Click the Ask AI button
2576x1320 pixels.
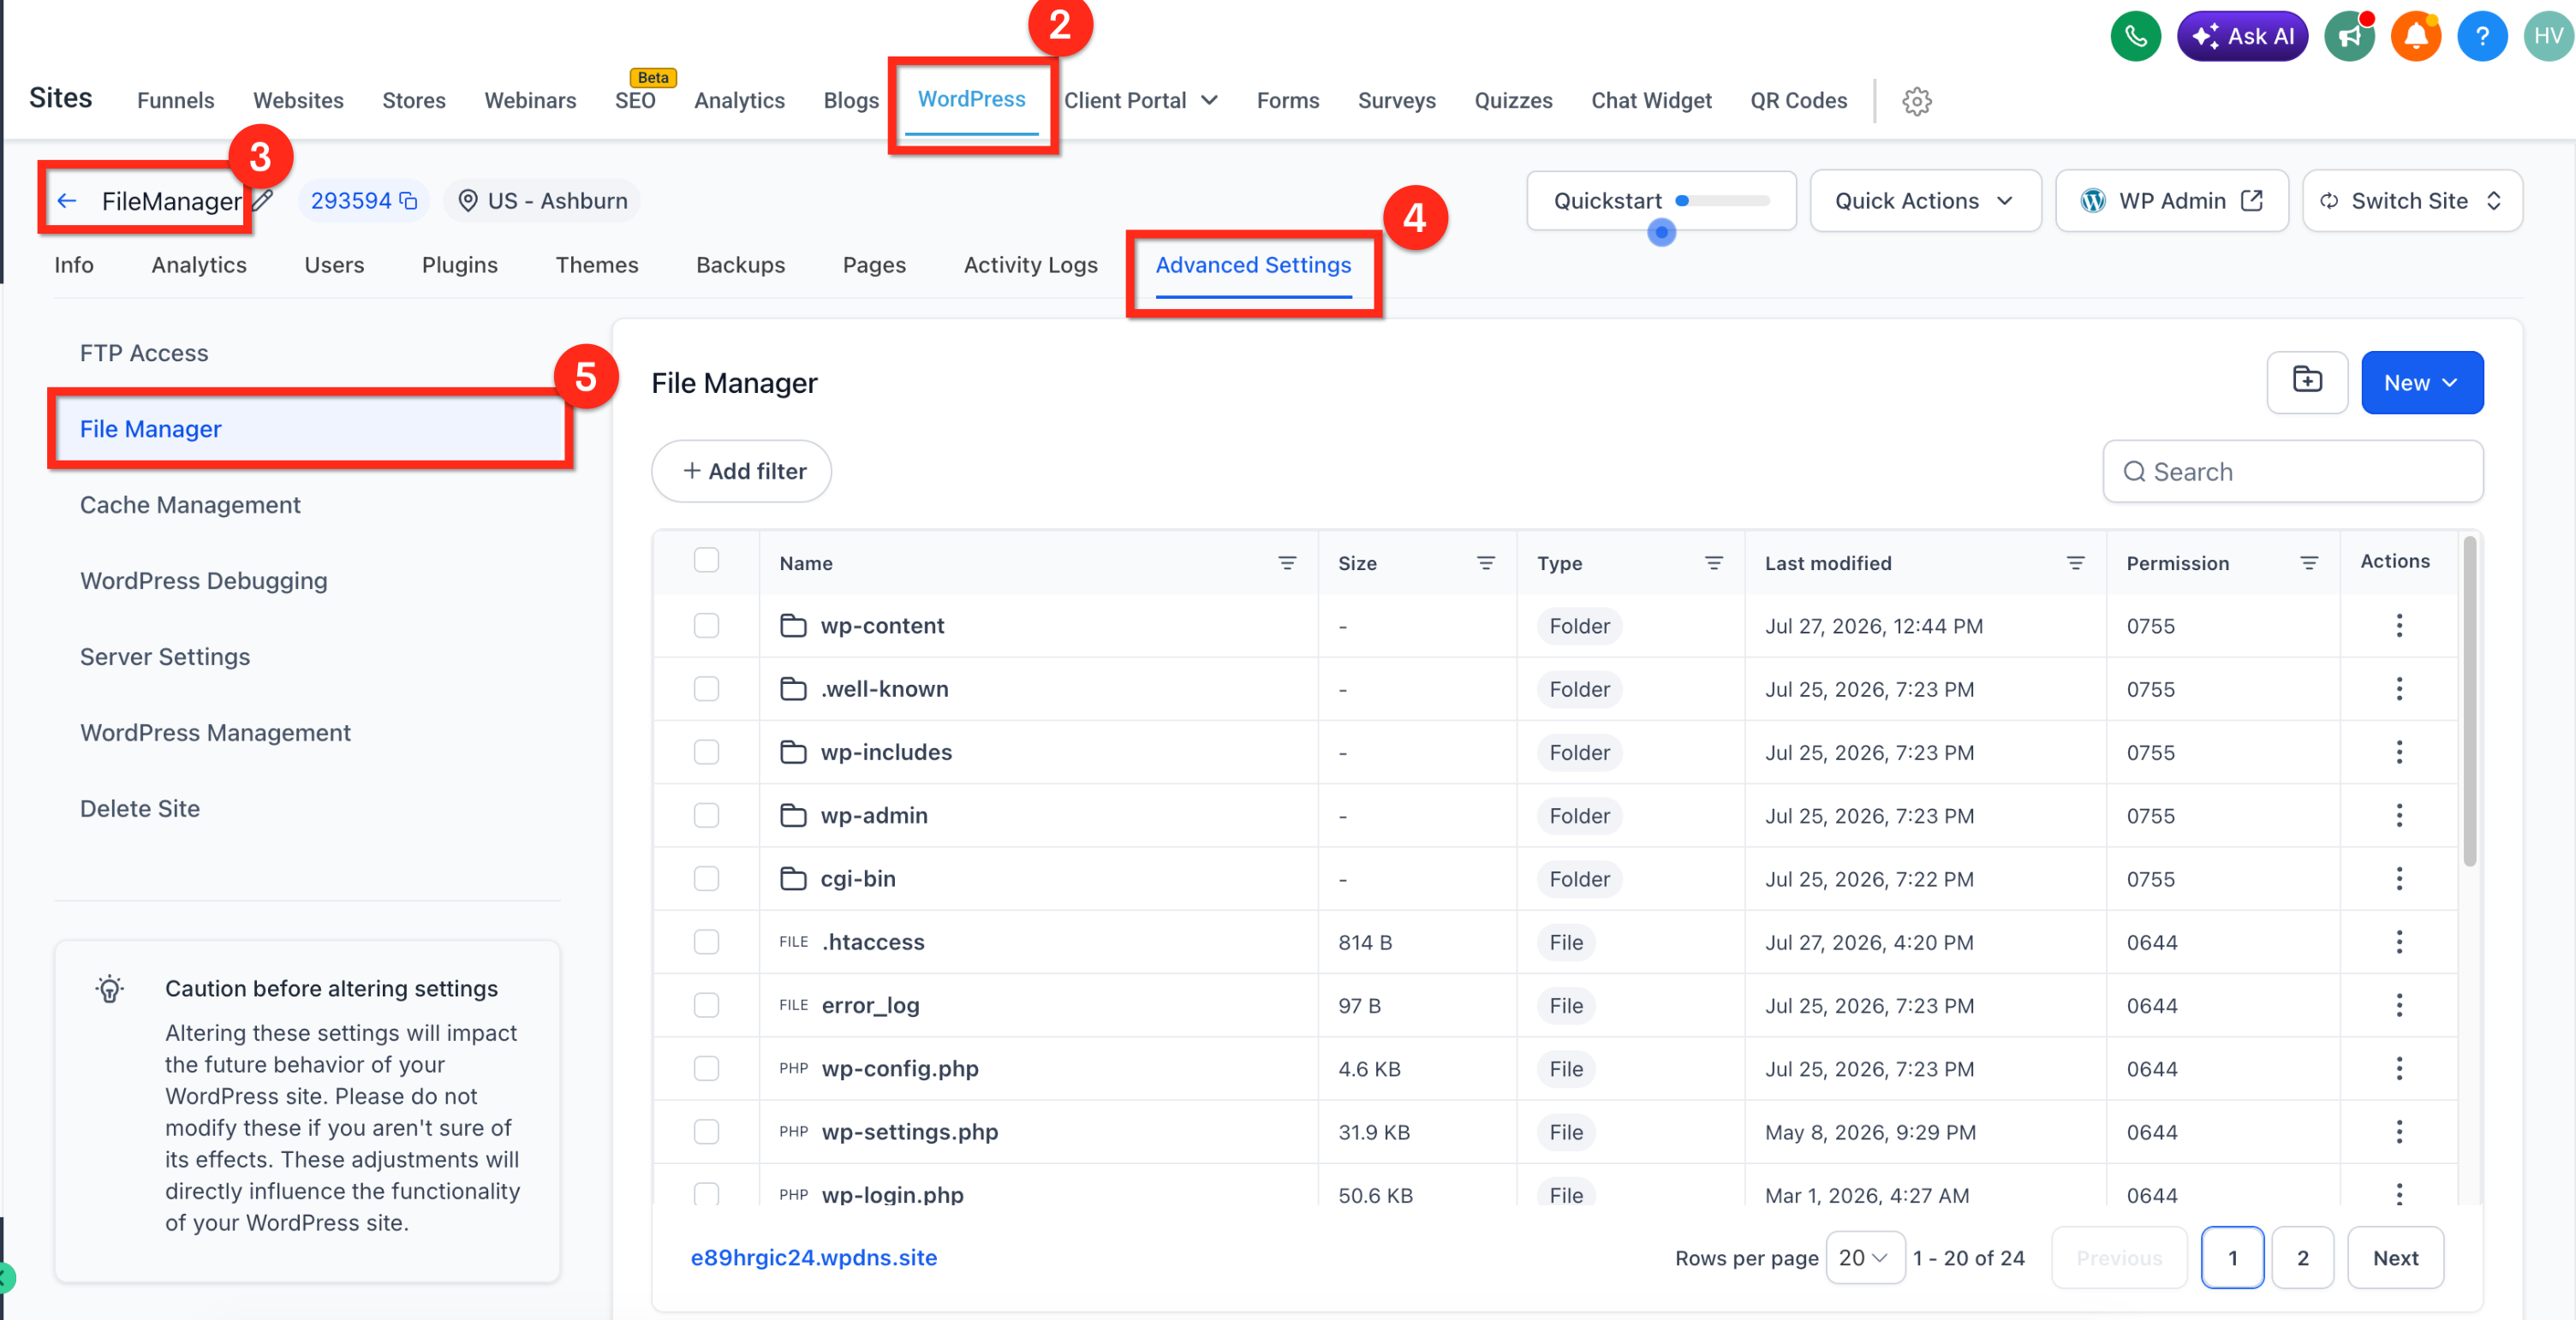click(2242, 37)
